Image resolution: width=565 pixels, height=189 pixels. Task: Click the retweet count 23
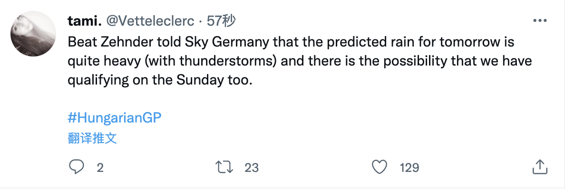click(252, 168)
